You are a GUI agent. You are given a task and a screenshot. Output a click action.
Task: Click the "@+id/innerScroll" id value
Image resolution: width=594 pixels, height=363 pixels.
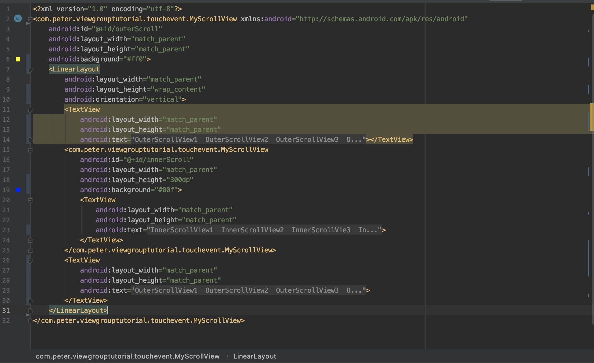[158, 160]
